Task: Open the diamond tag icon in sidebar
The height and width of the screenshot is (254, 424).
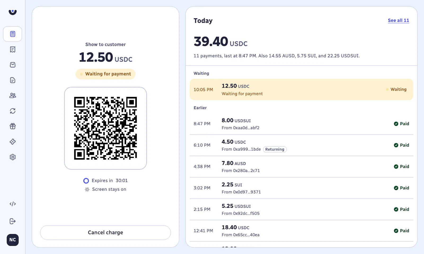Action: tap(12, 142)
